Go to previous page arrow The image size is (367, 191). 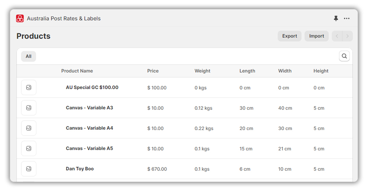pos(337,36)
